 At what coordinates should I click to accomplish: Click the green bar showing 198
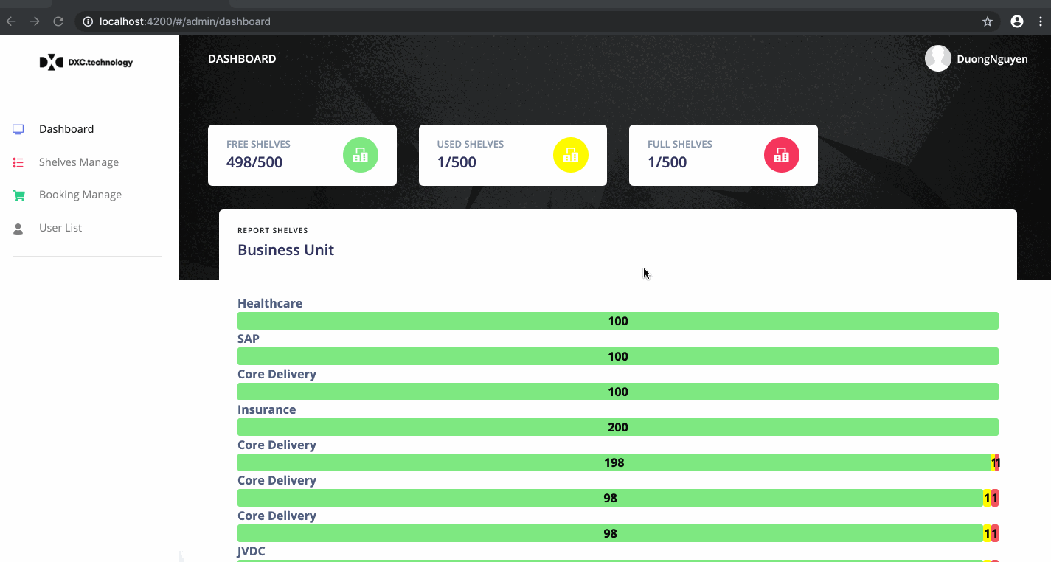[614, 462]
